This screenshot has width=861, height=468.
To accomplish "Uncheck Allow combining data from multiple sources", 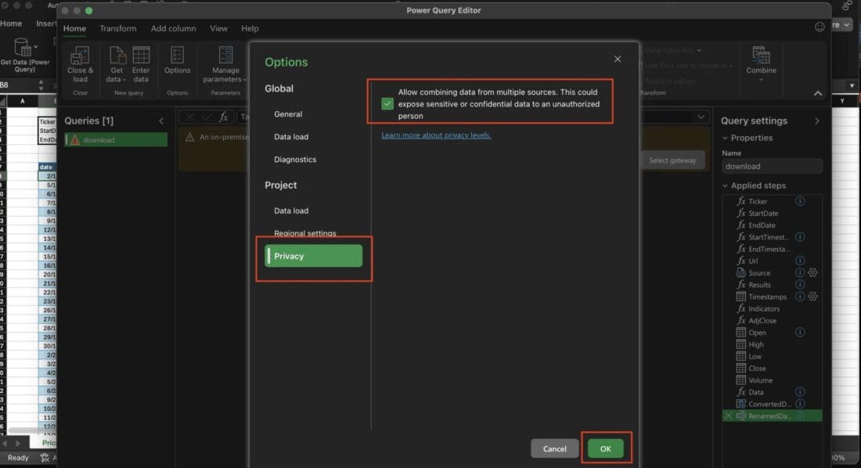I will 387,104.
